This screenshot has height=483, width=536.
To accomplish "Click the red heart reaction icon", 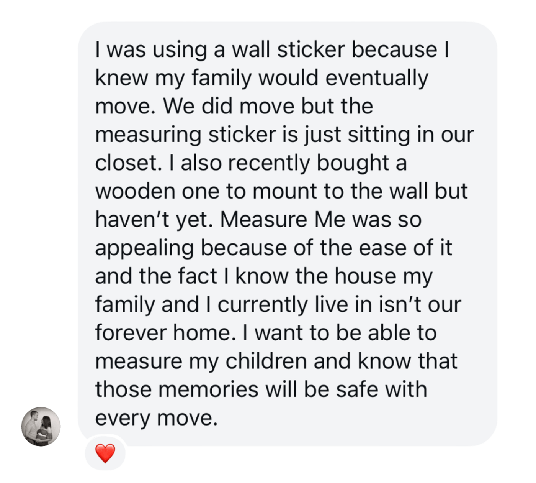I will 105,453.
